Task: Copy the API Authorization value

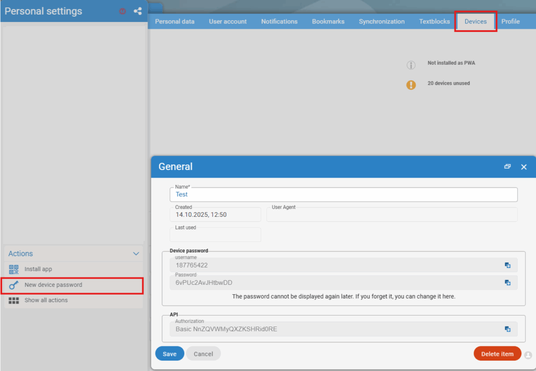Action: pos(507,329)
